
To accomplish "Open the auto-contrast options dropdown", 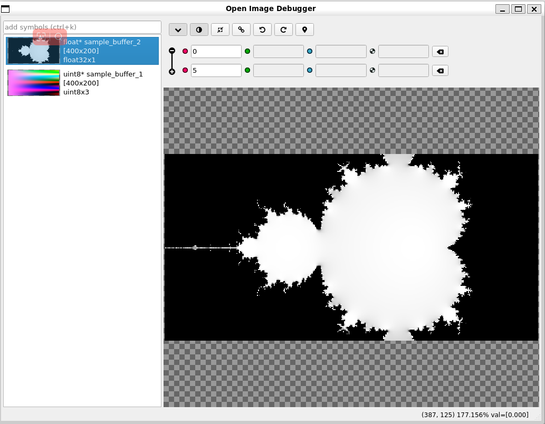I will (x=178, y=30).
